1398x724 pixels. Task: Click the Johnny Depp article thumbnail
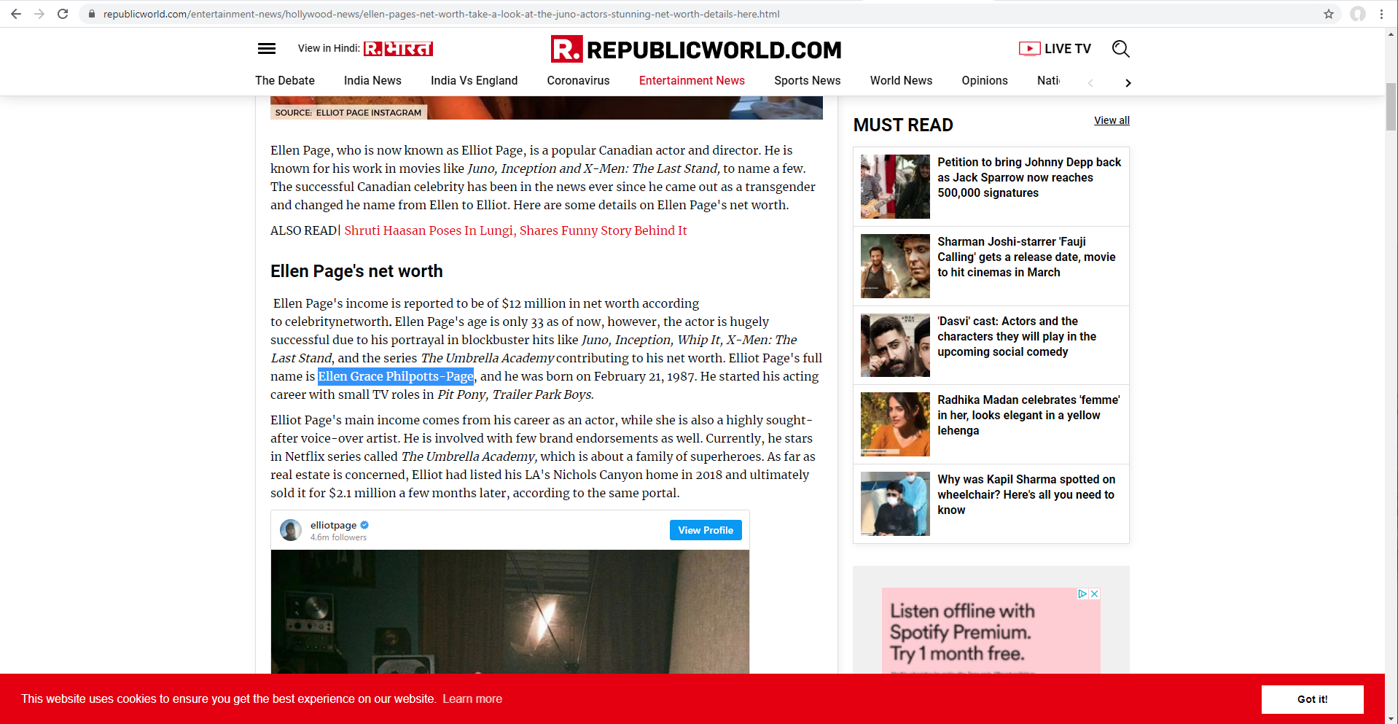(895, 187)
